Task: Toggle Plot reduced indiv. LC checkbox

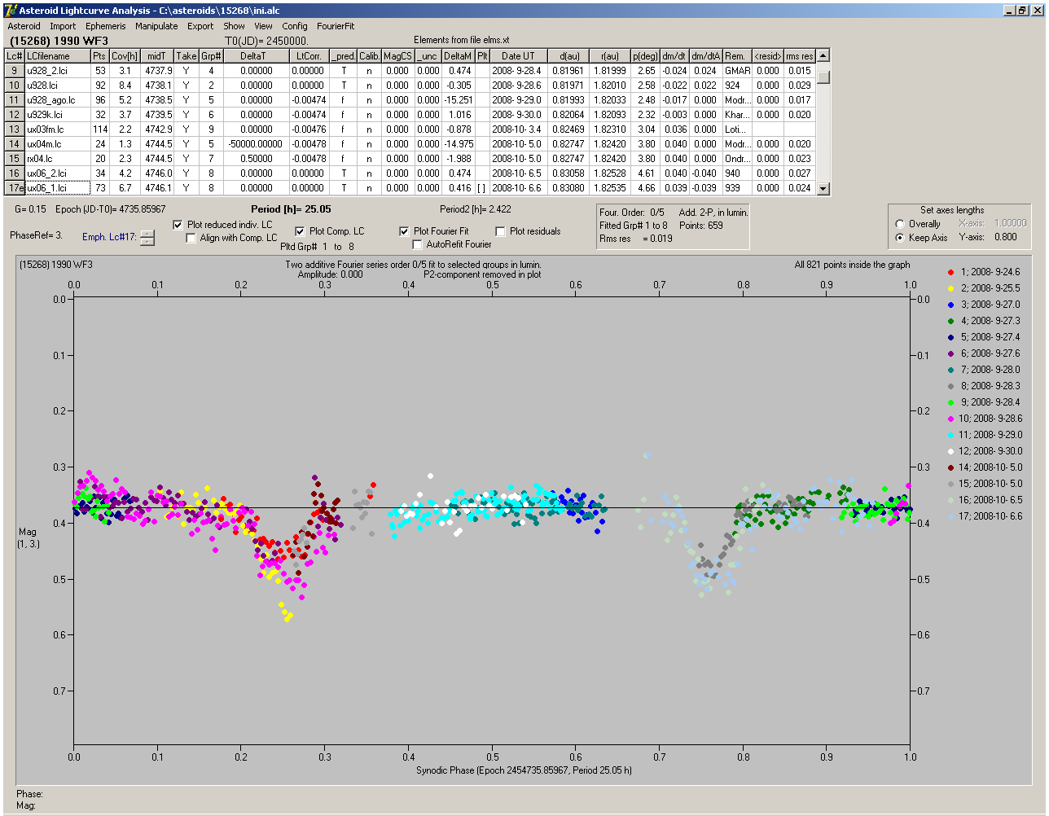Action: [x=178, y=225]
